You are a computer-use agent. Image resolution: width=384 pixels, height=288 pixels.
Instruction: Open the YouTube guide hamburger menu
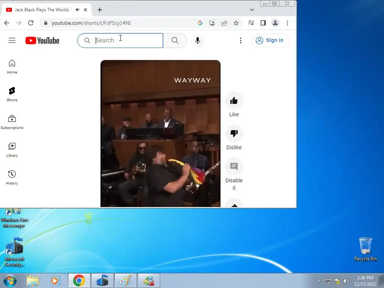tap(12, 40)
